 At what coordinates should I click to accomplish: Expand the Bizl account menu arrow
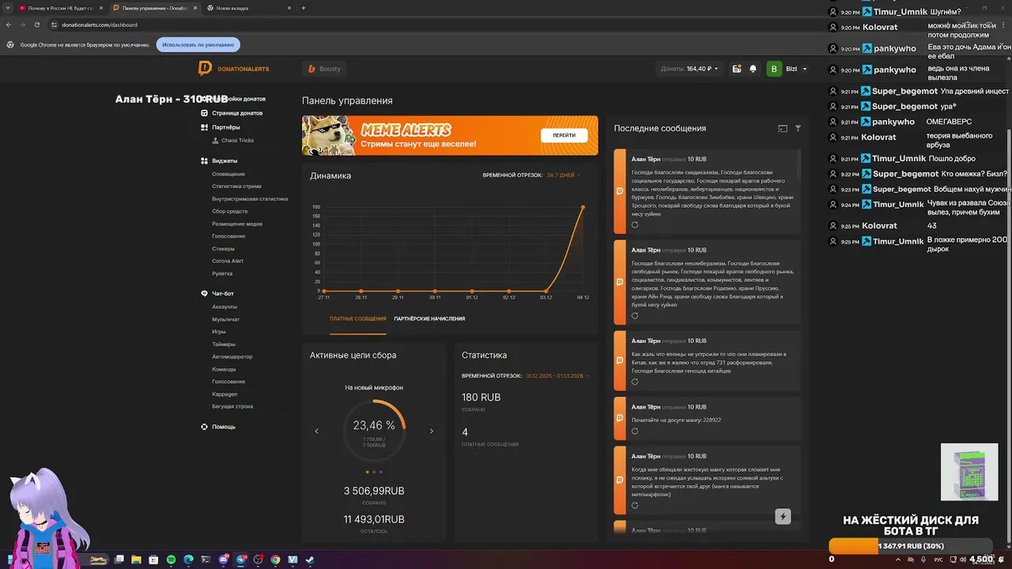point(805,69)
